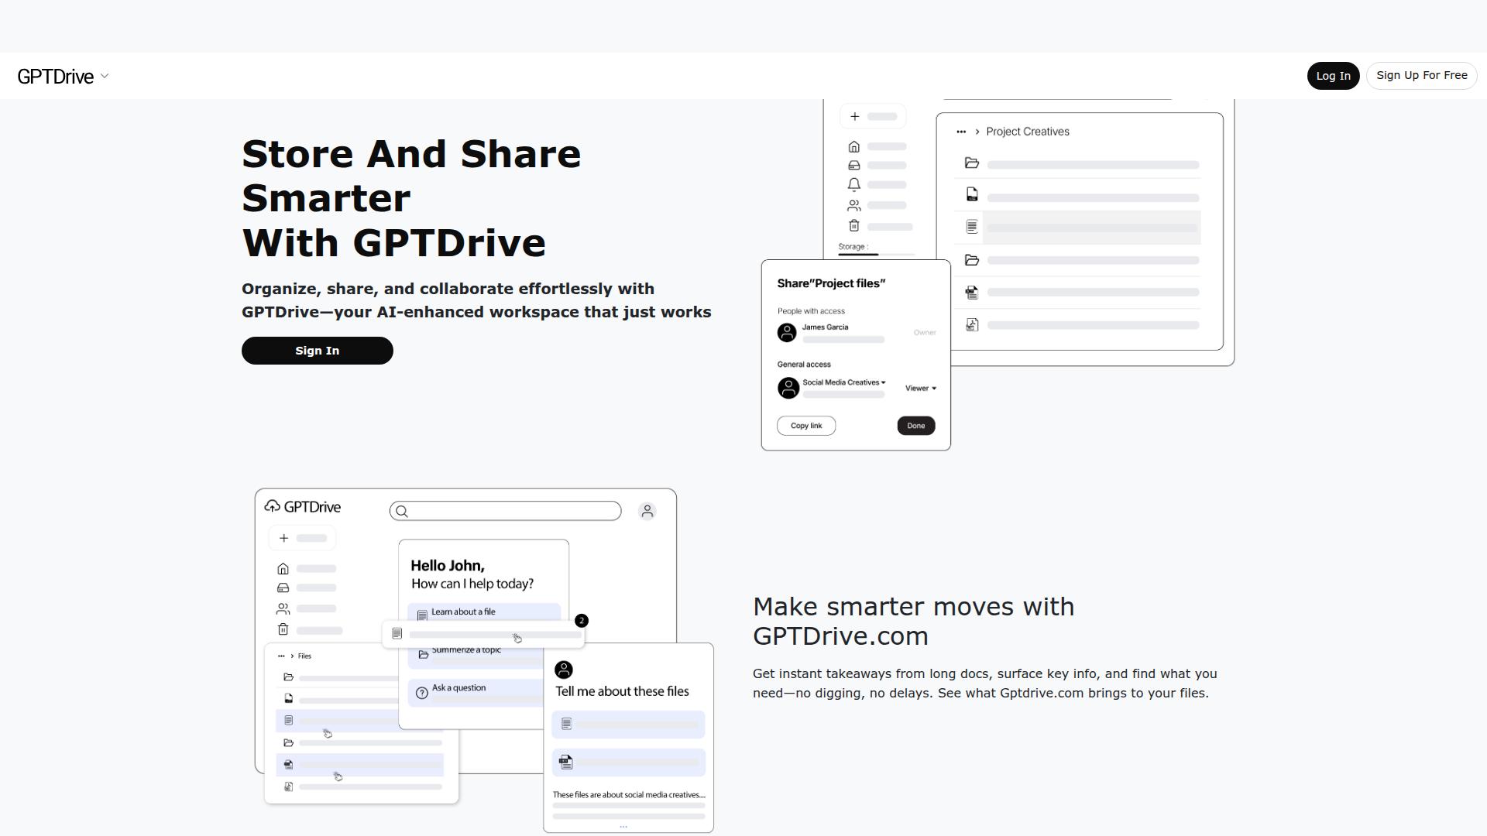Viewport: 1487px width, 836px height.
Task: Open the Viewer permission dropdown
Action: click(921, 389)
